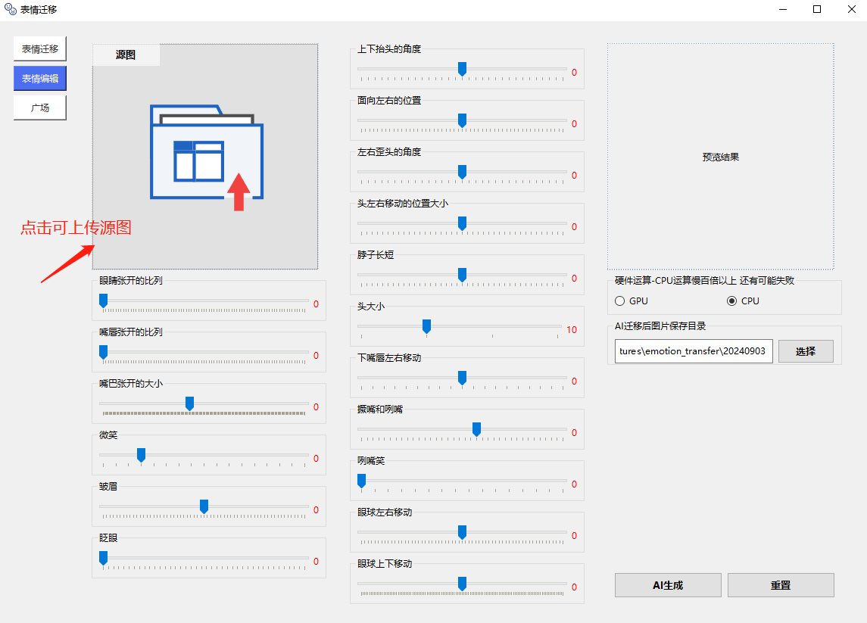Select the 表情编辑 tab
867x623 pixels.
40,78
